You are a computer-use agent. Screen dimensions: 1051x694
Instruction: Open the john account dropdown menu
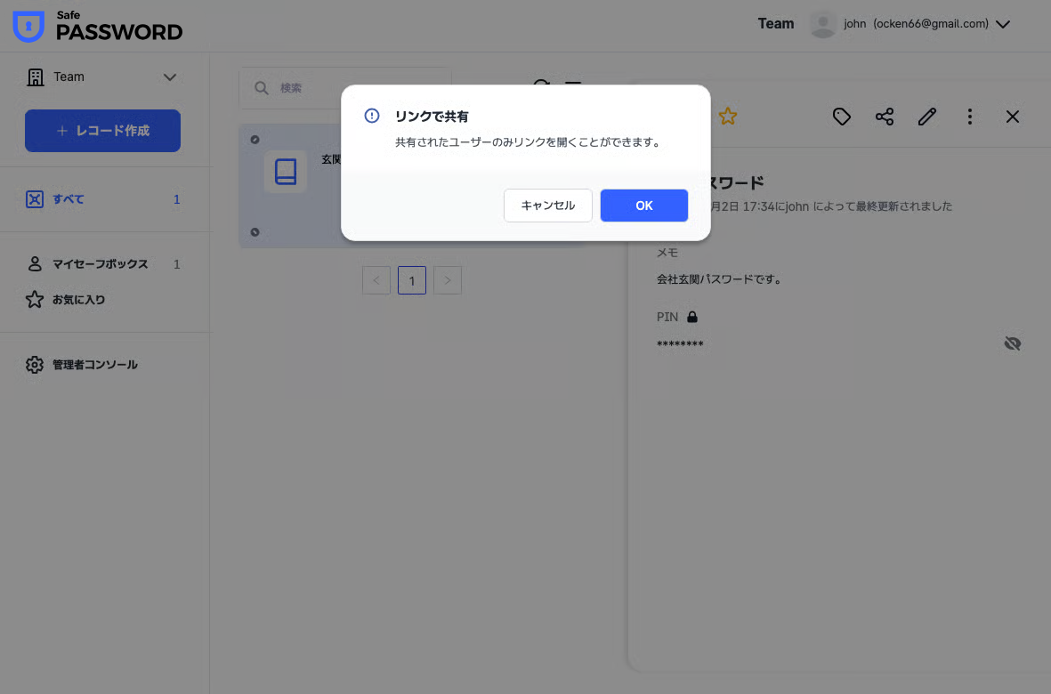[1002, 24]
